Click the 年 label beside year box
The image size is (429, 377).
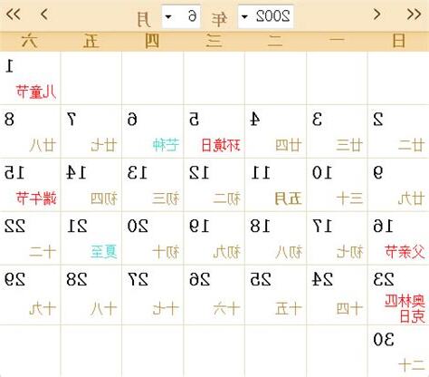tap(219, 19)
